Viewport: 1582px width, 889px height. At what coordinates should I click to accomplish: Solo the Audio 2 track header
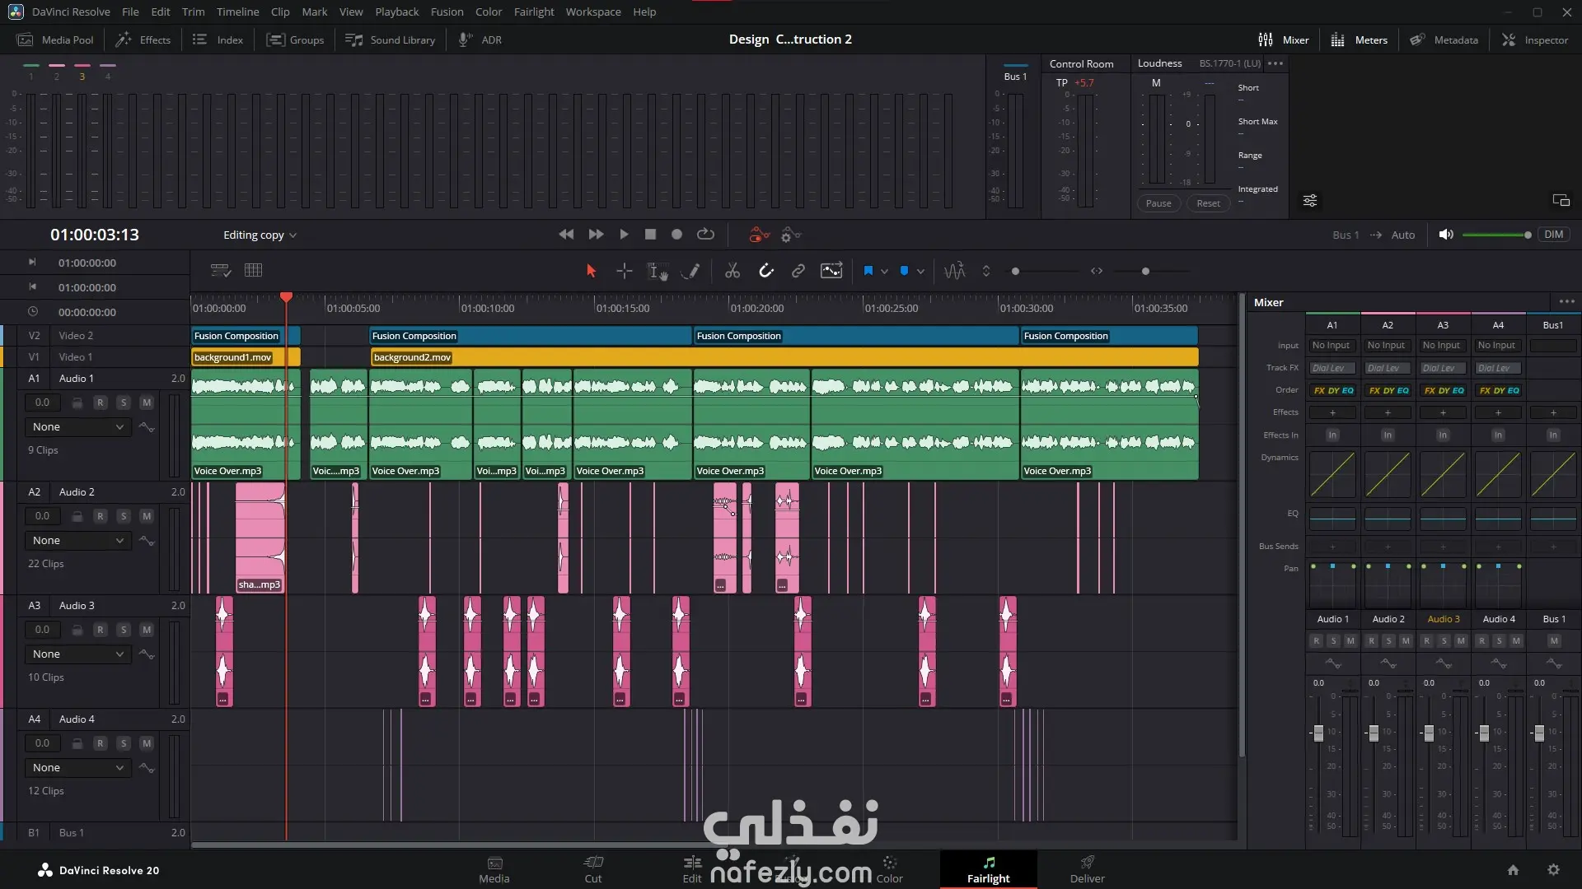[124, 516]
